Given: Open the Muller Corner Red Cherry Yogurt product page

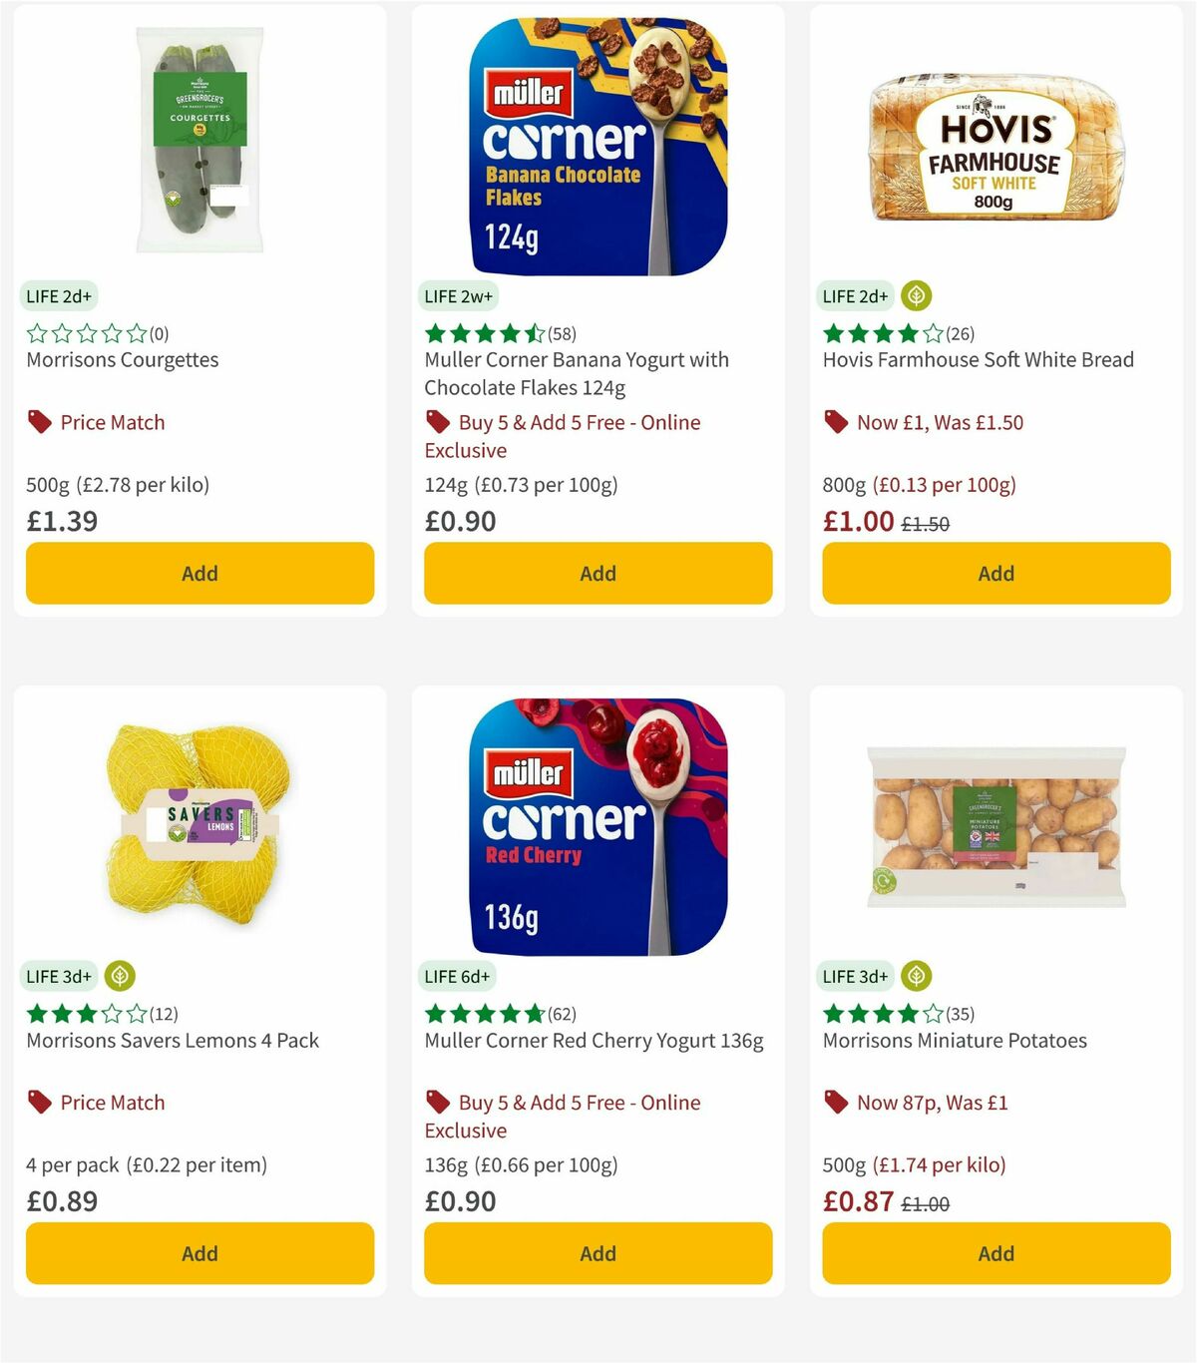Looking at the screenshot, I should pos(593,1040).
